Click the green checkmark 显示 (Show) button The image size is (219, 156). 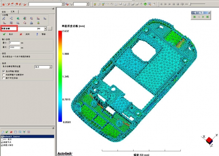pyautogui.click(x=8, y=34)
